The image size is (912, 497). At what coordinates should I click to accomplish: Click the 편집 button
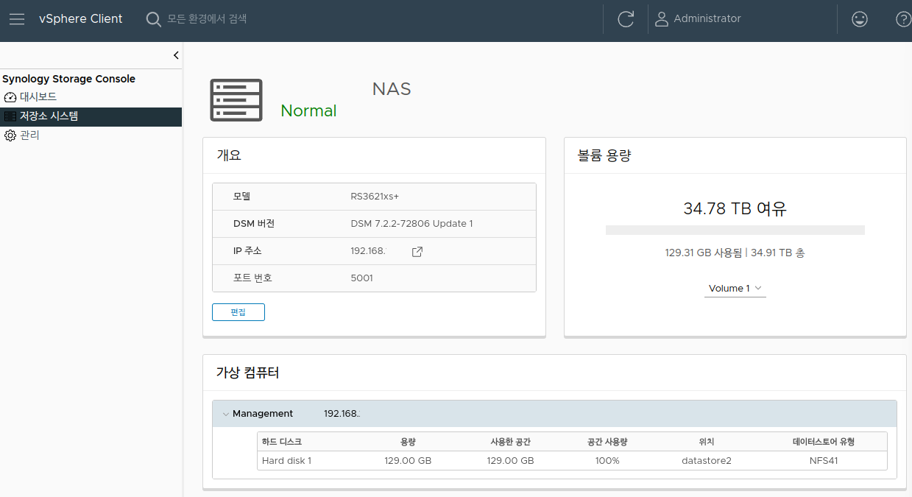(238, 312)
